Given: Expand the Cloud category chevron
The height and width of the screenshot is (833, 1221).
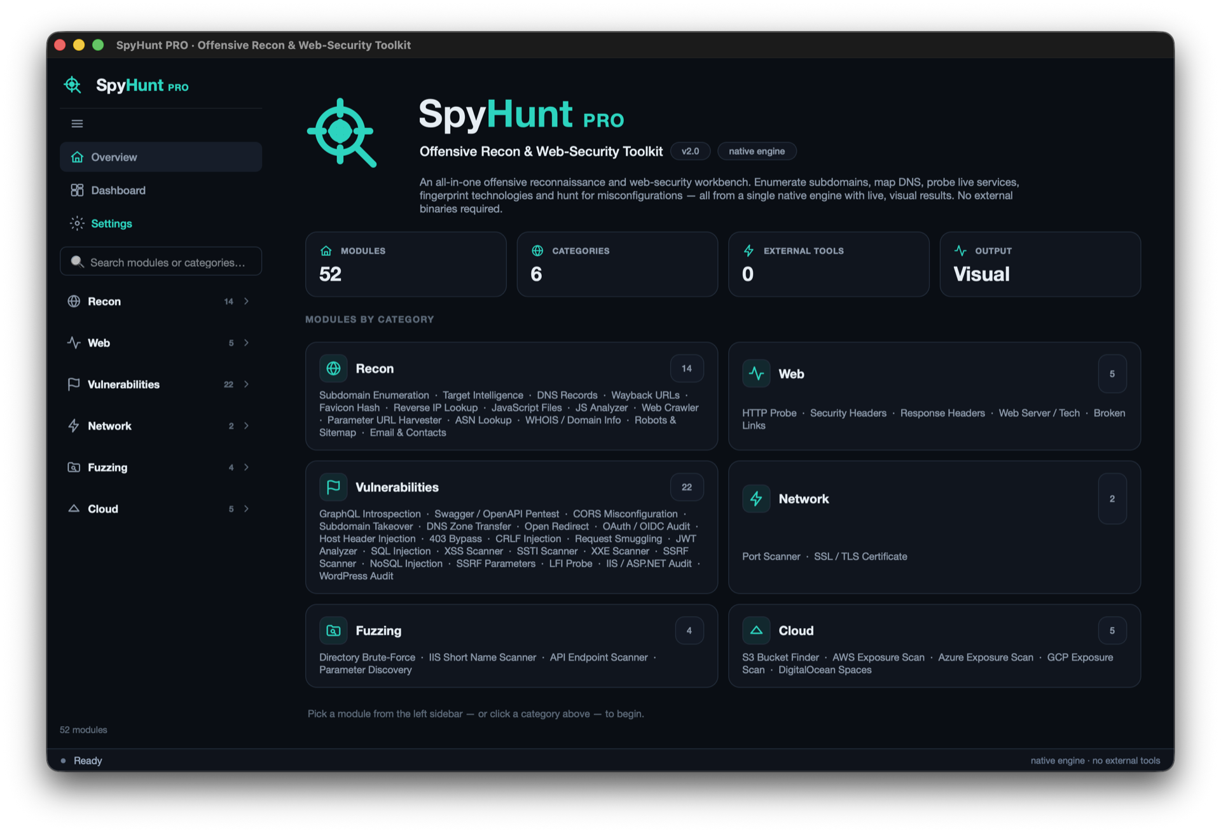Looking at the screenshot, I should (x=246, y=508).
